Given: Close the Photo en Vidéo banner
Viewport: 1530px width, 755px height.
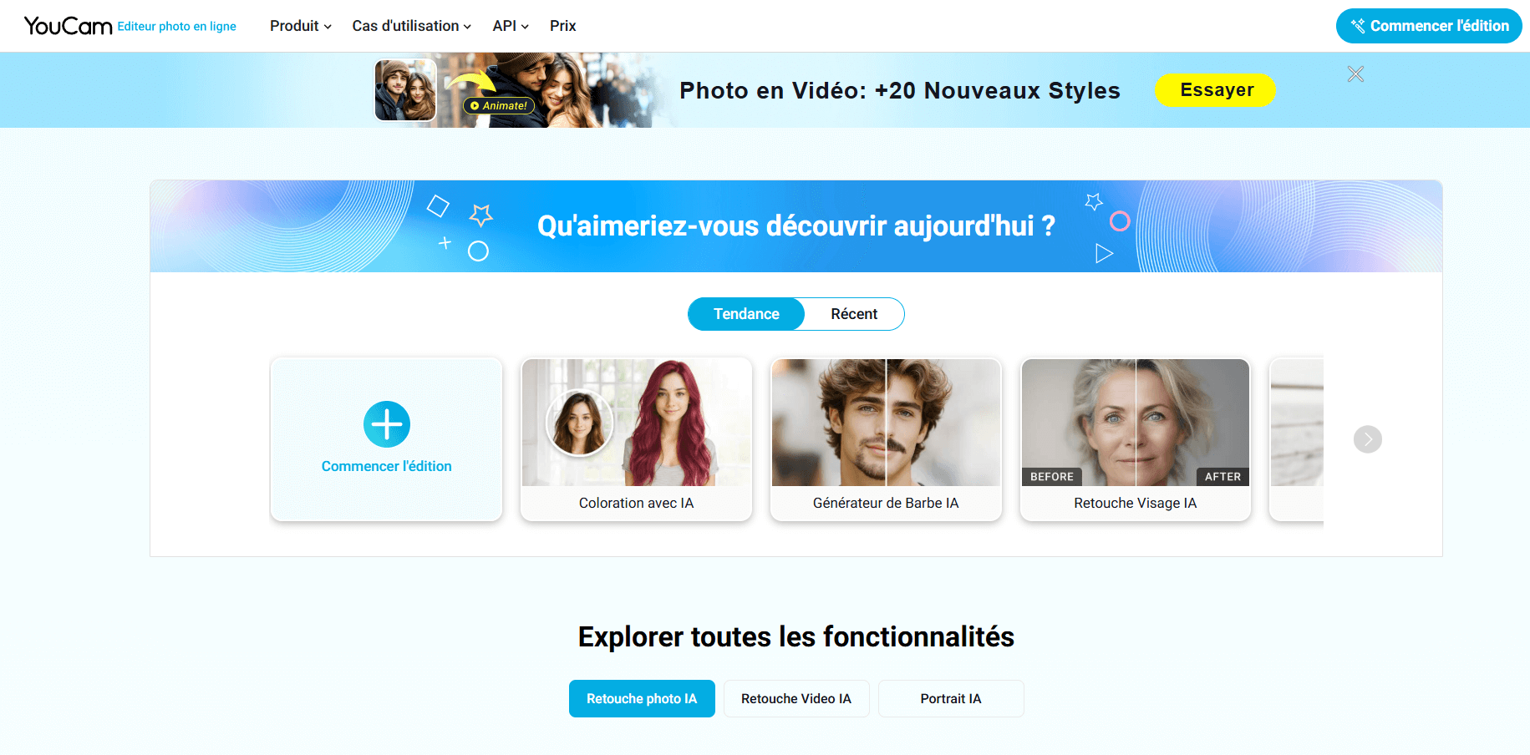Looking at the screenshot, I should point(1355,74).
